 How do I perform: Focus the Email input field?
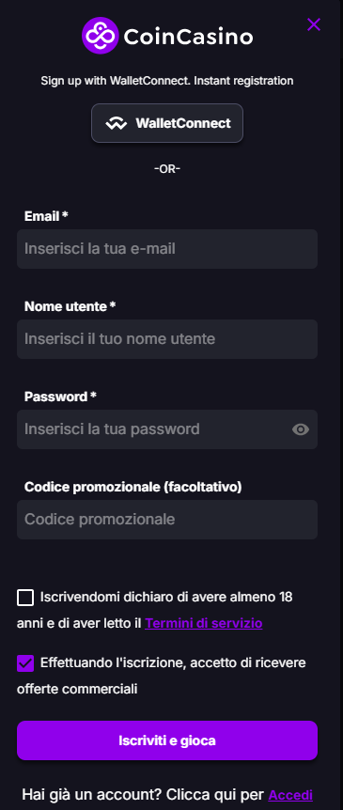[x=167, y=249]
